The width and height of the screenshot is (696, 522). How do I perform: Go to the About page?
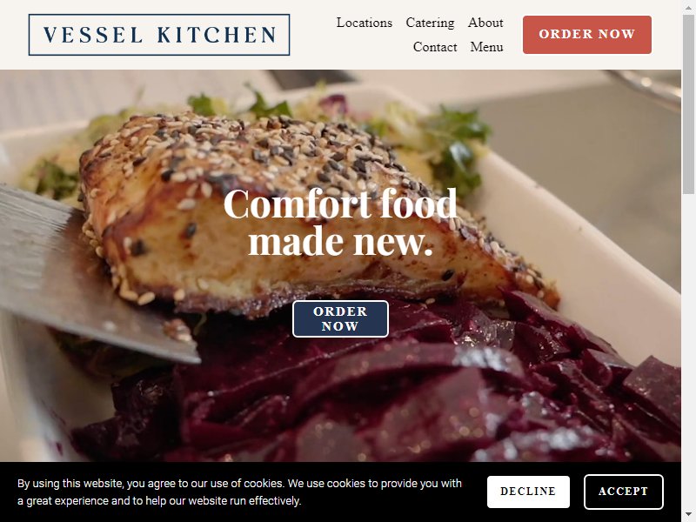point(485,23)
